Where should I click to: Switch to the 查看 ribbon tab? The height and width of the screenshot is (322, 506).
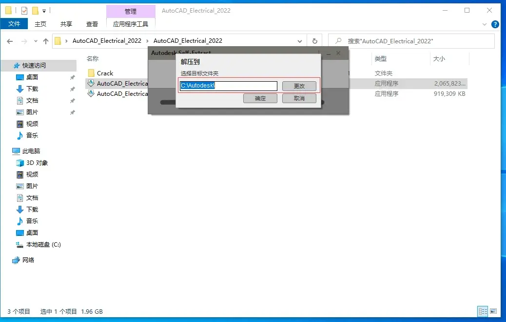click(x=92, y=24)
